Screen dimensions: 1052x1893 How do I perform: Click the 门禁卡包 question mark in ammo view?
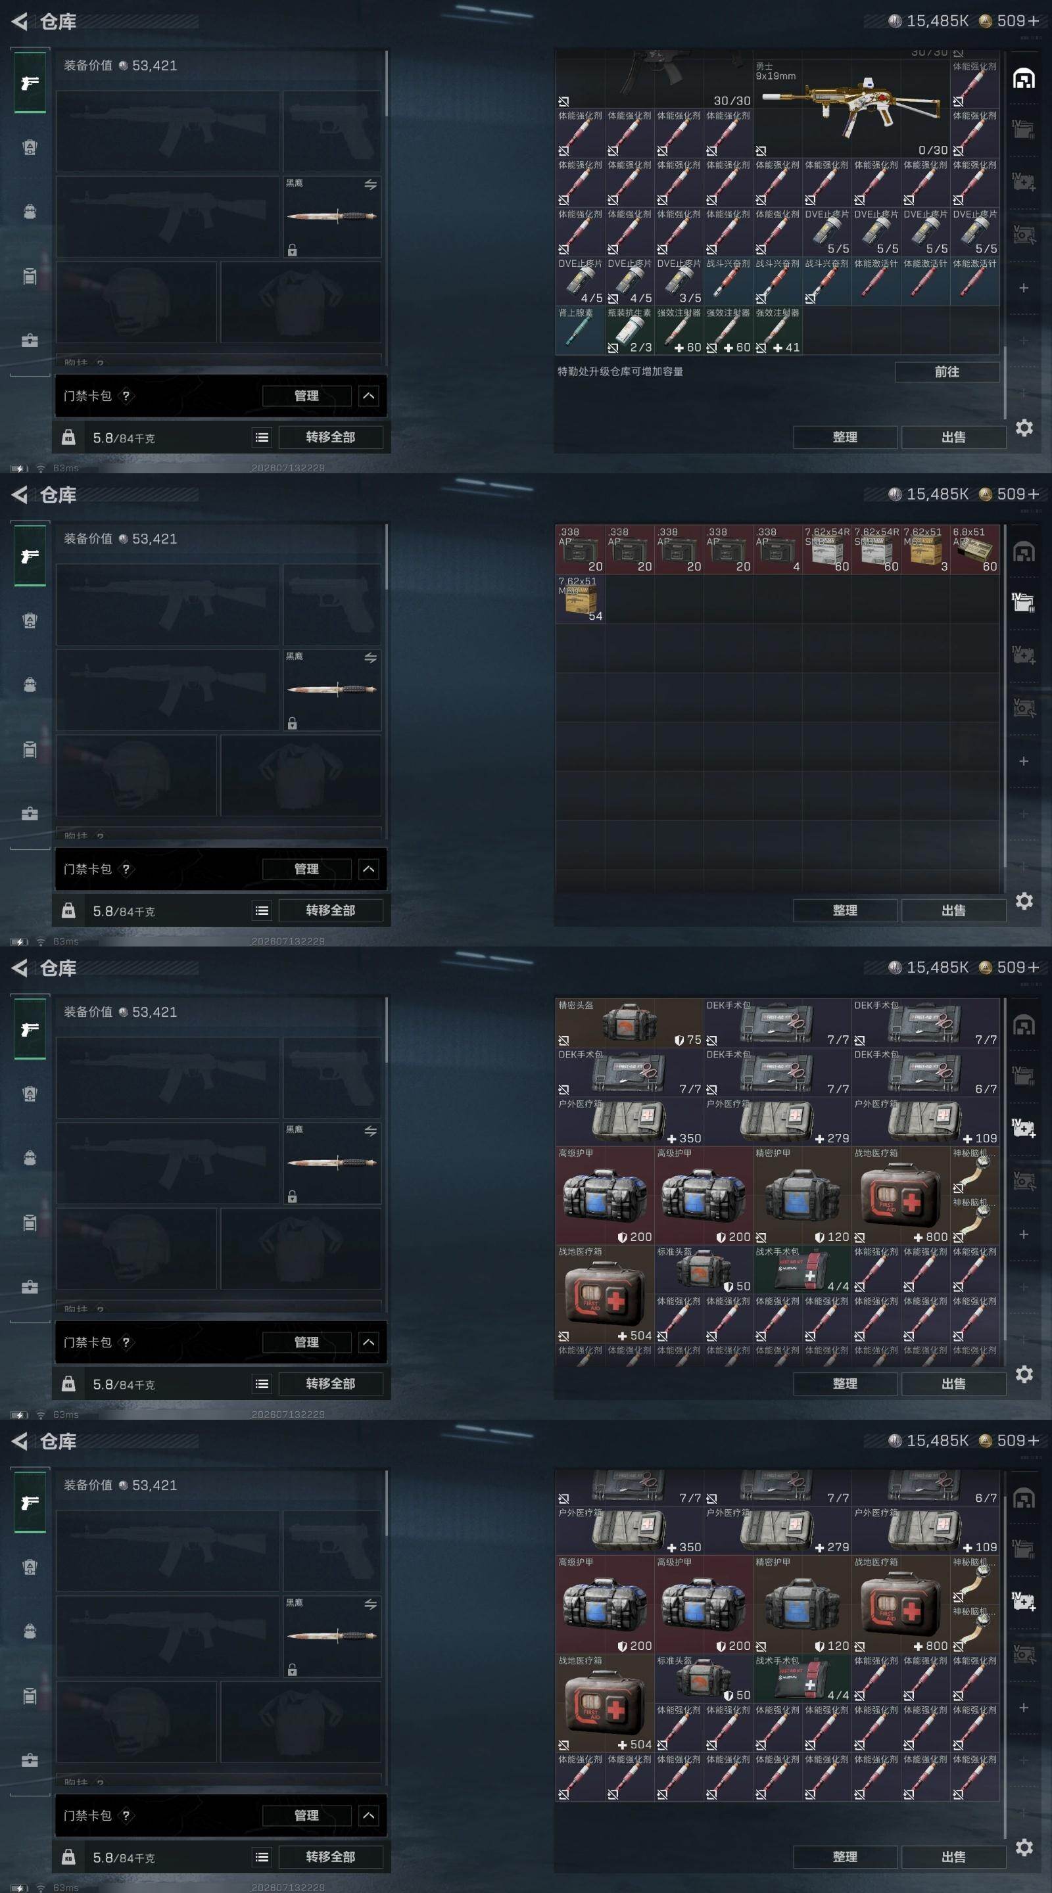[126, 870]
